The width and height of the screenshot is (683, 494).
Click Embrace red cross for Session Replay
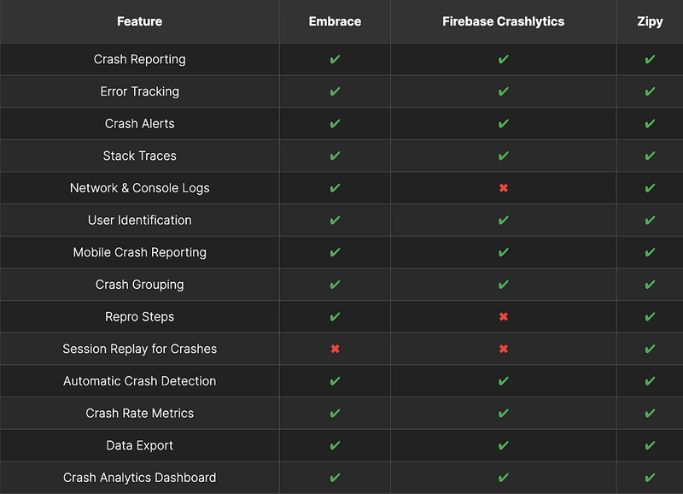click(x=335, y=349)
